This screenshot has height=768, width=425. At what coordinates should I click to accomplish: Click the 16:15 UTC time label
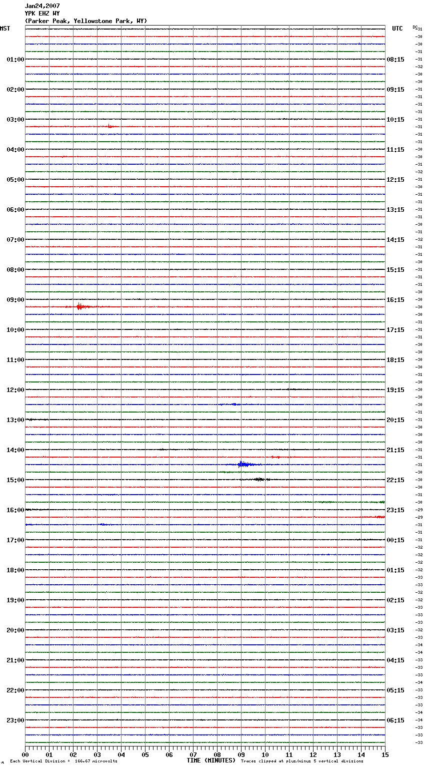tap(395, 300)
